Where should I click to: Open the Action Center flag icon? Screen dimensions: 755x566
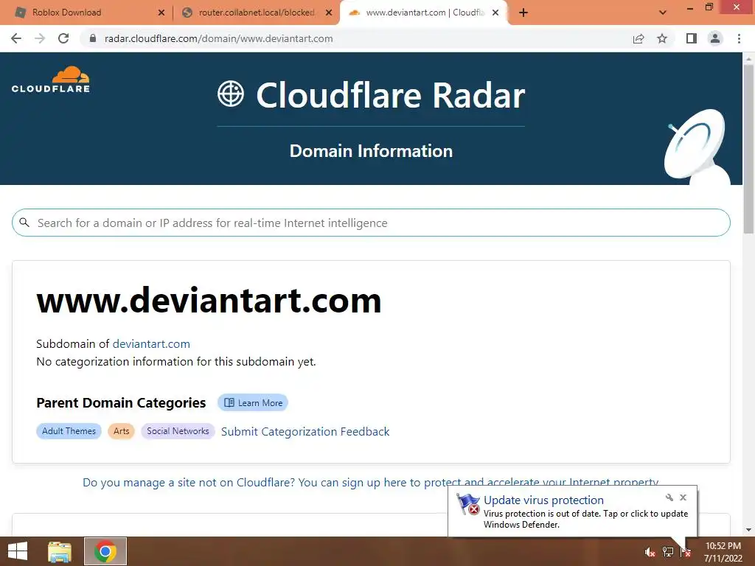click(686, 552)
